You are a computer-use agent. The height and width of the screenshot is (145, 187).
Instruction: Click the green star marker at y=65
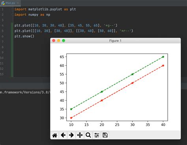163,57
